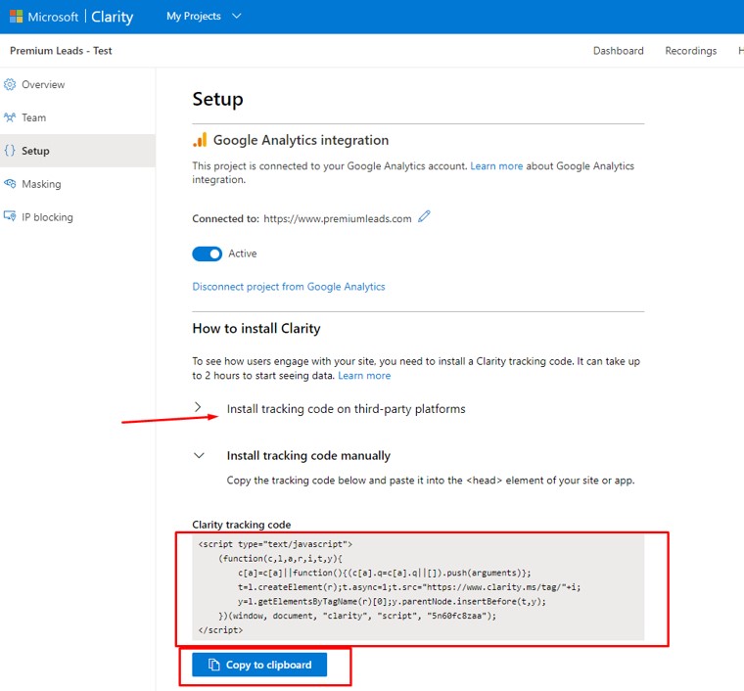
Task: Select IP blocking in the sidebar
Action: click(x=77, y=216)
